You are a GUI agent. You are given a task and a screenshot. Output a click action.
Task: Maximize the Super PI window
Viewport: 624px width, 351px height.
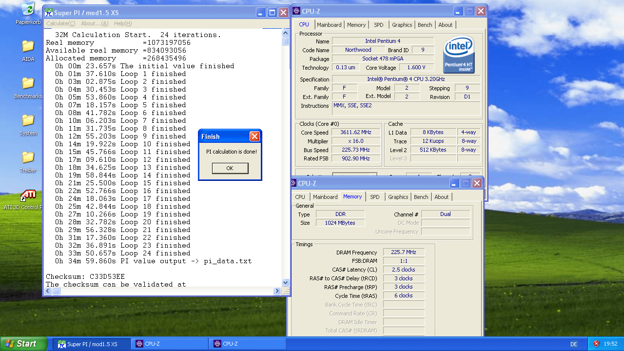tap(273, 13)
